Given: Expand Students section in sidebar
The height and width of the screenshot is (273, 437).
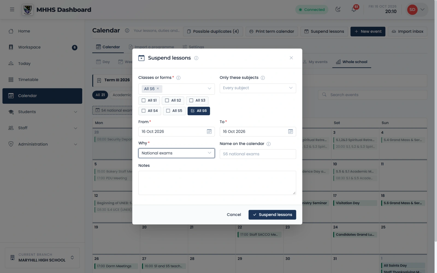Looking at the screenshot, I should coord(42,112).
